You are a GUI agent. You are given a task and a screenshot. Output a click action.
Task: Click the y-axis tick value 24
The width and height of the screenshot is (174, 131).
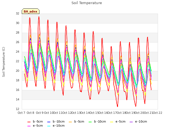click(x=17, y=52)
